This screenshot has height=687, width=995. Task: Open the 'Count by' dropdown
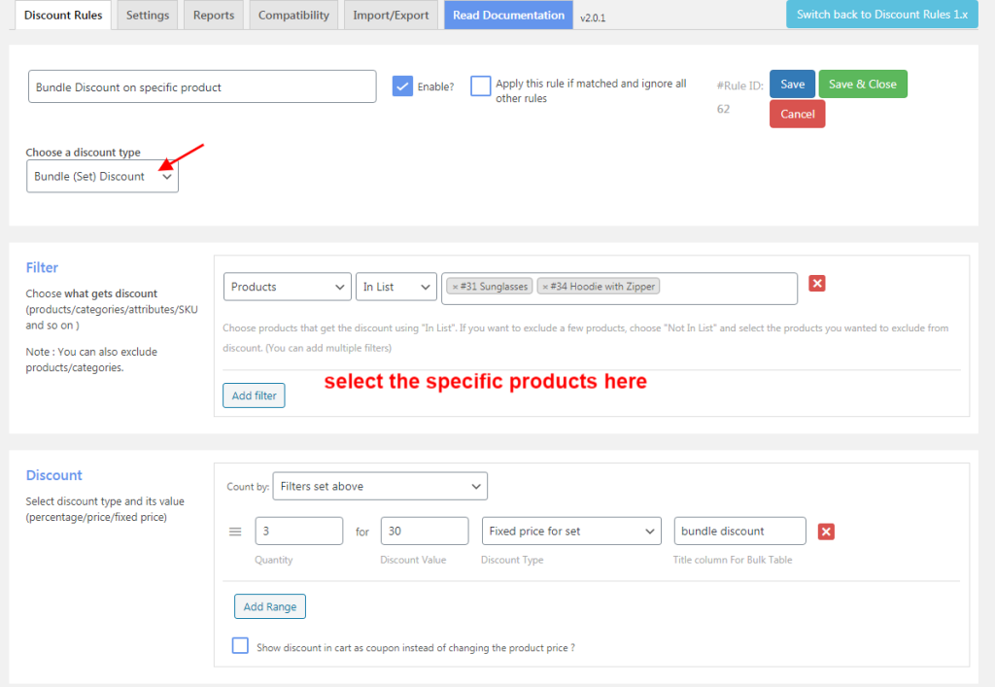tap(379, 486)
